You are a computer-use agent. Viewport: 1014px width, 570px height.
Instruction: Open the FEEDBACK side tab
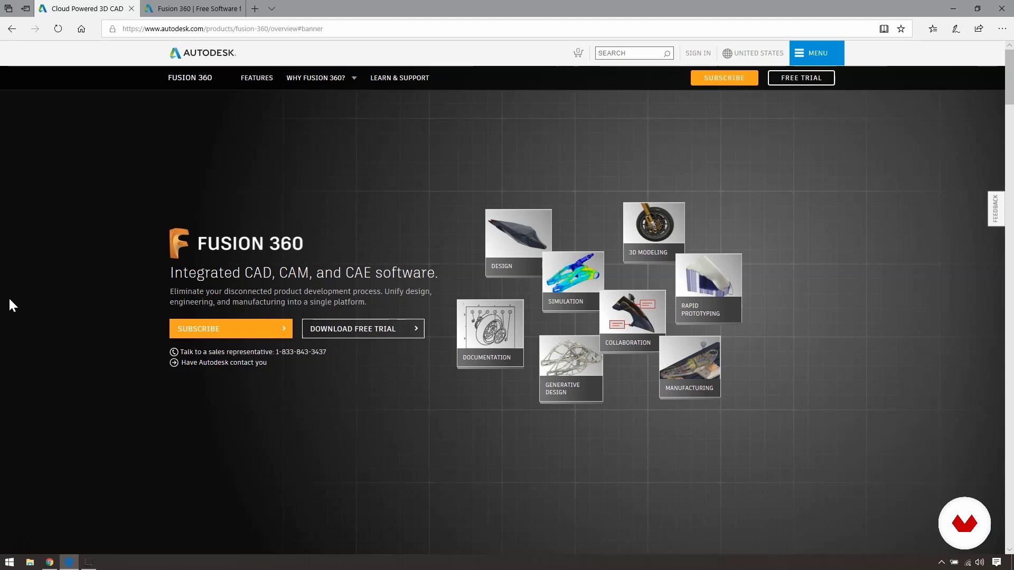point(996,208)
